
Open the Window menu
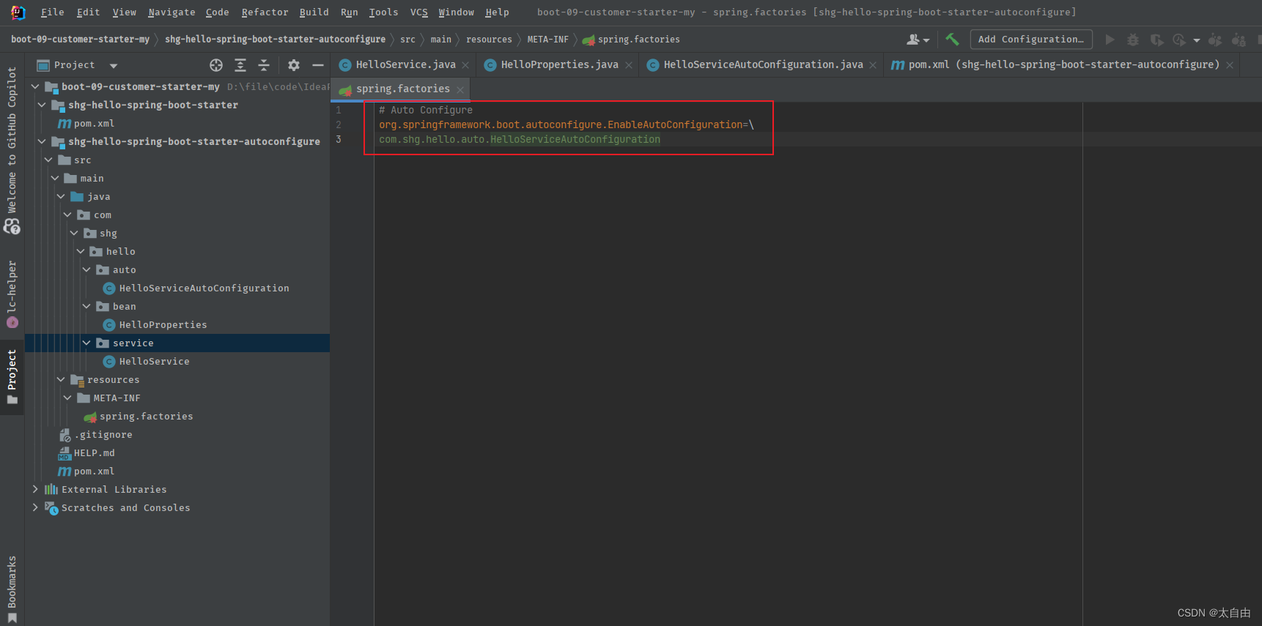click(x=456, y=12)
